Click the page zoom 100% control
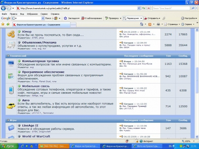 pyautogui.click(x=187, y=141)
